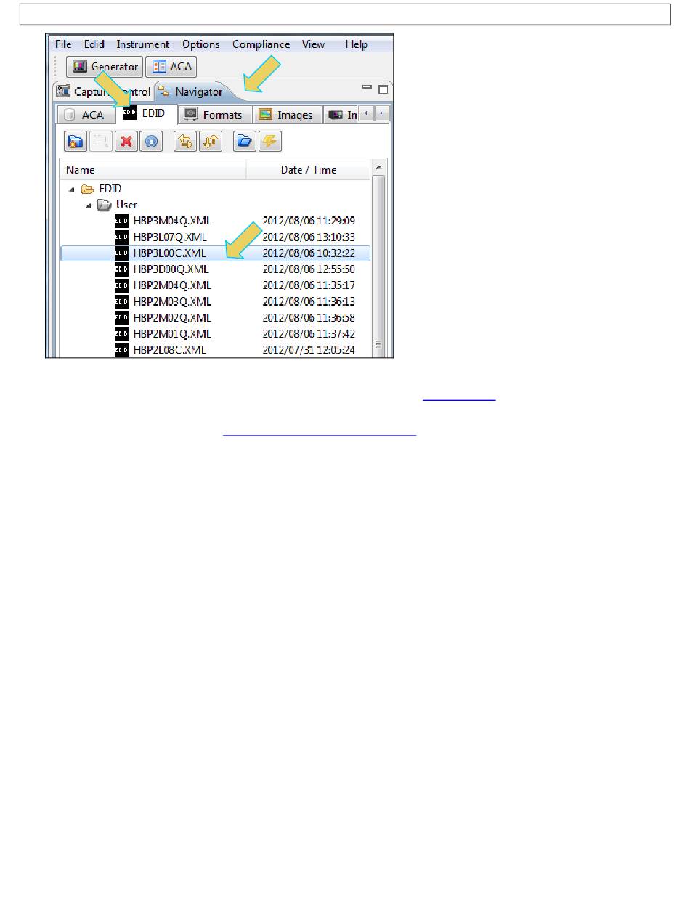The width and height of the screenshot is (690, 920).
Task: Click the blue info icon in the toolbar
Action: (151, 142)
